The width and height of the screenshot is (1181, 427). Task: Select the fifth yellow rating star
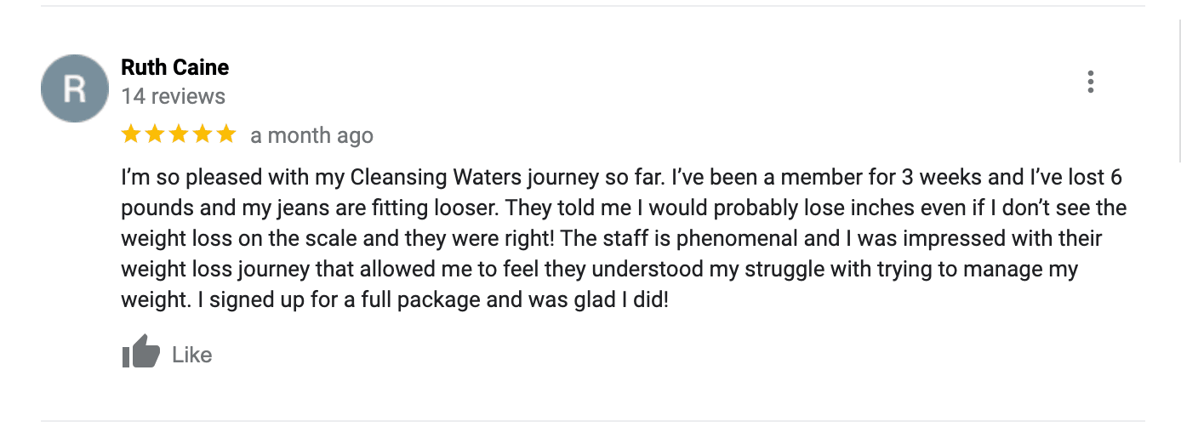click(x=226, y=134)
